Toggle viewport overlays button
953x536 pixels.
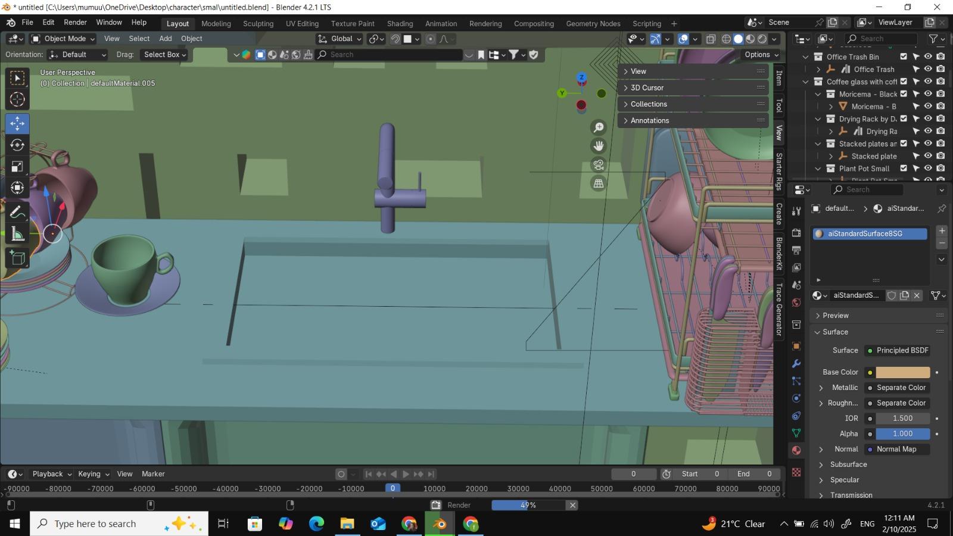pyautogui.click(x=683, y=39)
